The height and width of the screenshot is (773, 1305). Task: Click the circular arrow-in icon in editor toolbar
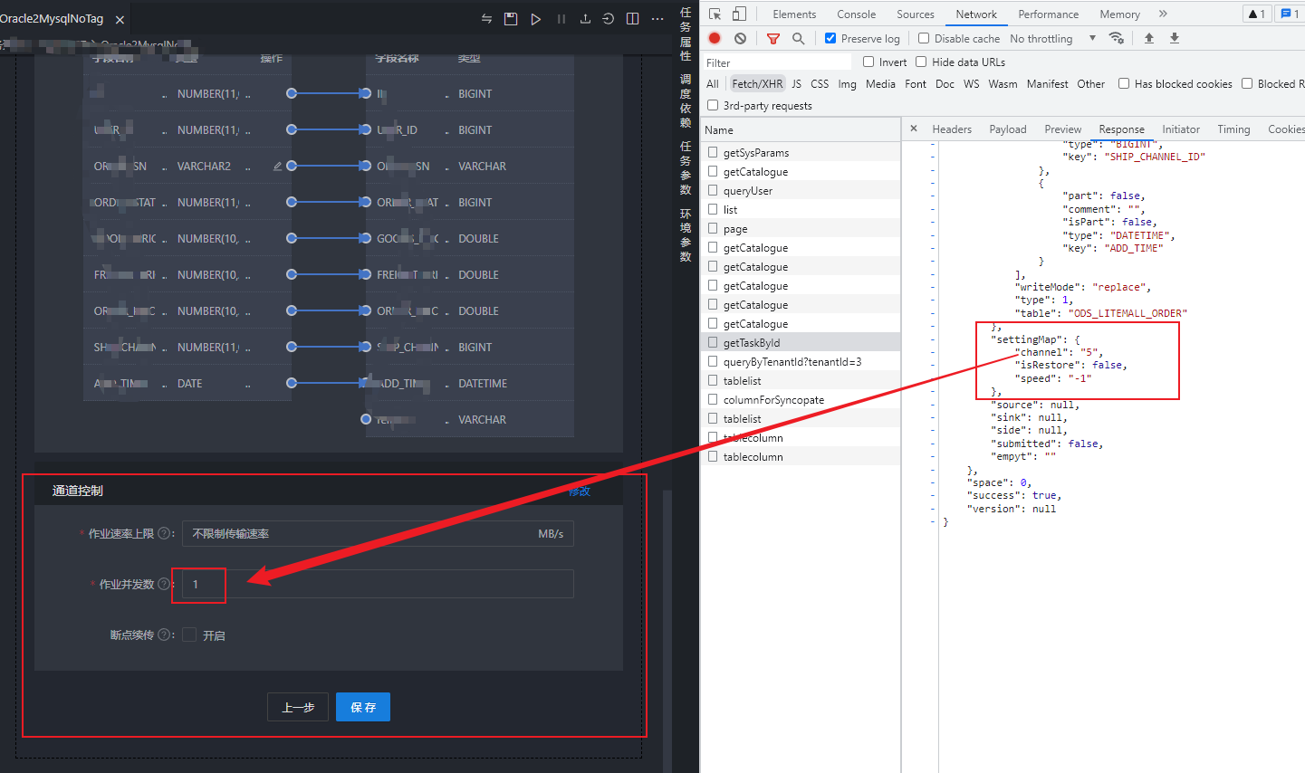click(x=609, y=19)
